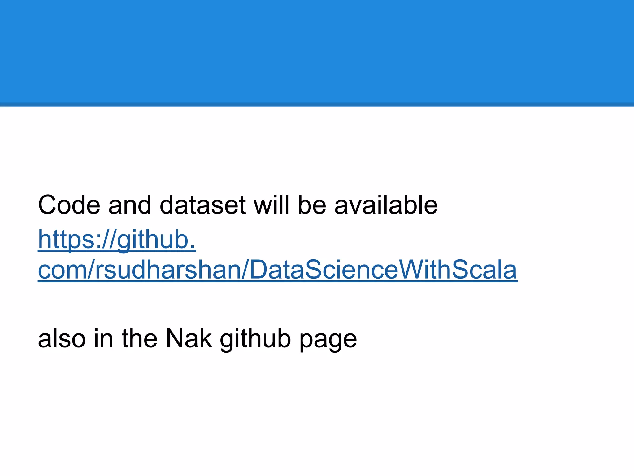Click the "Code and dataset will be available" text
Image resolution: width=634 pixels, height=476 pixels.
(x=237, y=205)
